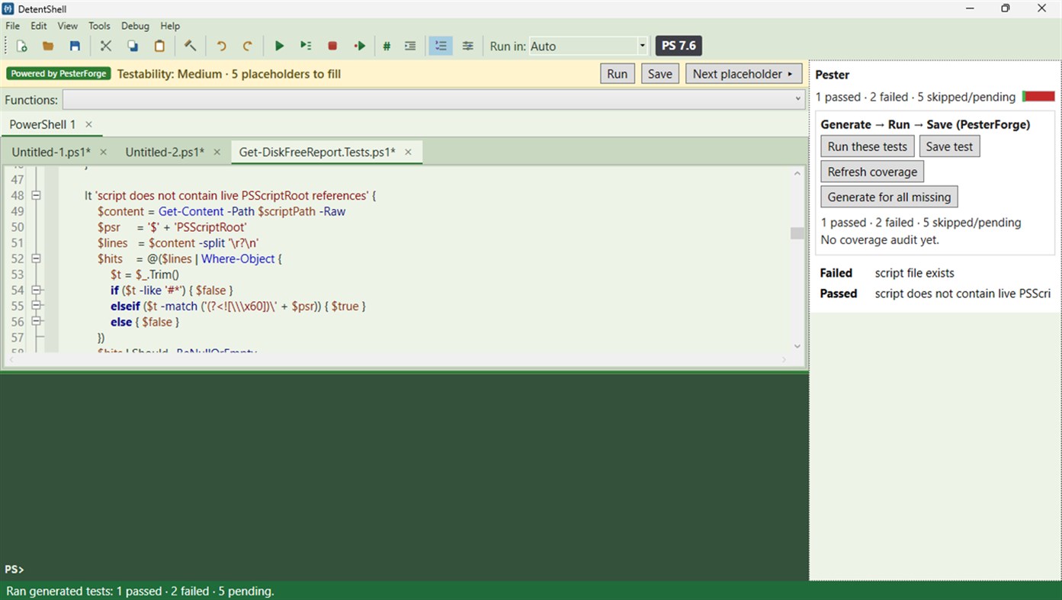Viewport: 1062px width, 600px height.
Task: Cut selection with the scissors icon
Action: coord(106,46)
